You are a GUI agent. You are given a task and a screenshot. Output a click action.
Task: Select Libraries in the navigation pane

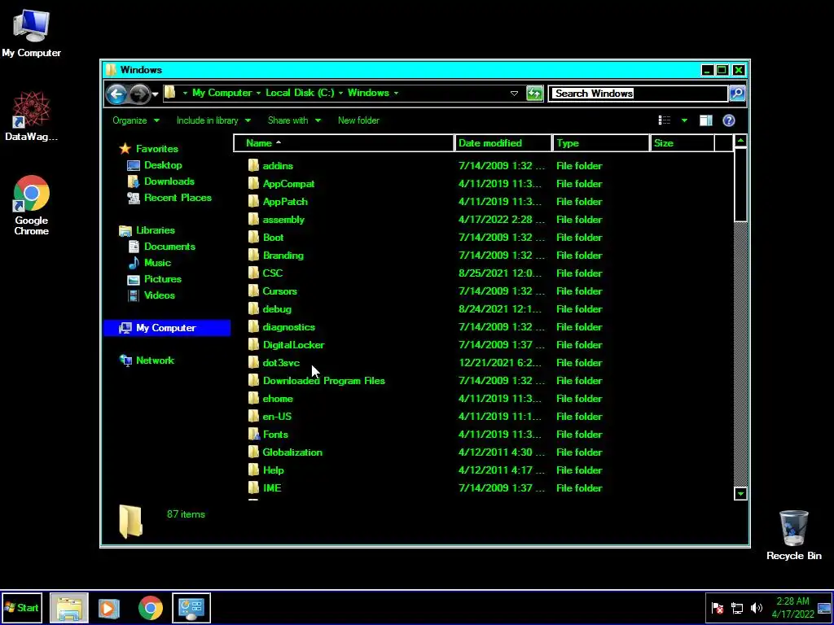click(x=147, y=230)
